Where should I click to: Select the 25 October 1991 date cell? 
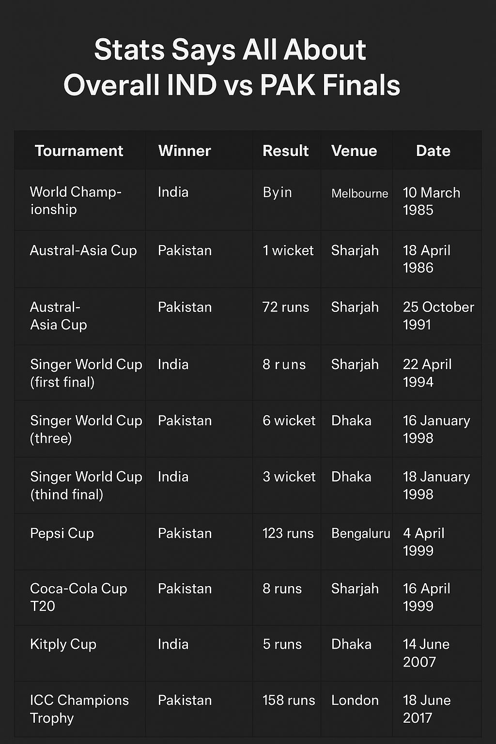[x=438, y=315]
